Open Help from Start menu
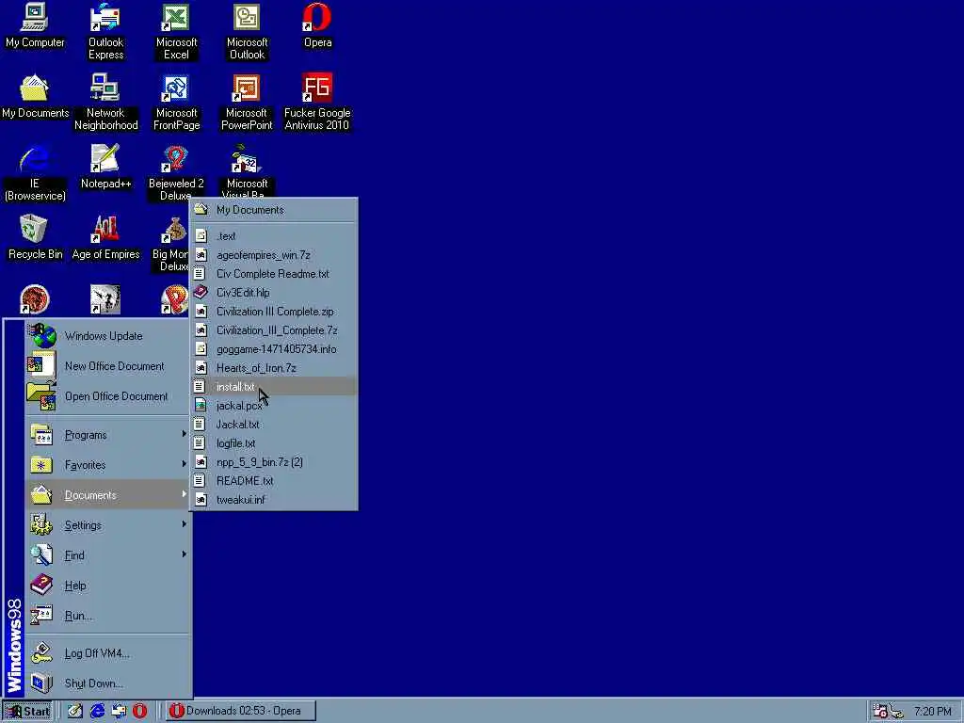 coord(107,586)
